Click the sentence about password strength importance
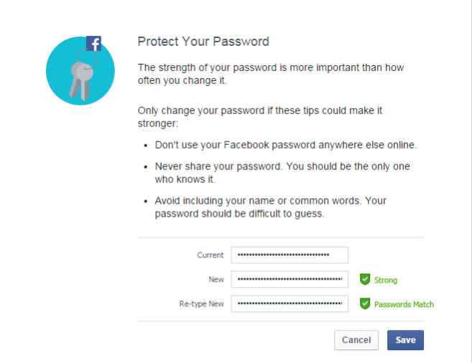This screenshot has height=363, width=472. tap(272, 75)
